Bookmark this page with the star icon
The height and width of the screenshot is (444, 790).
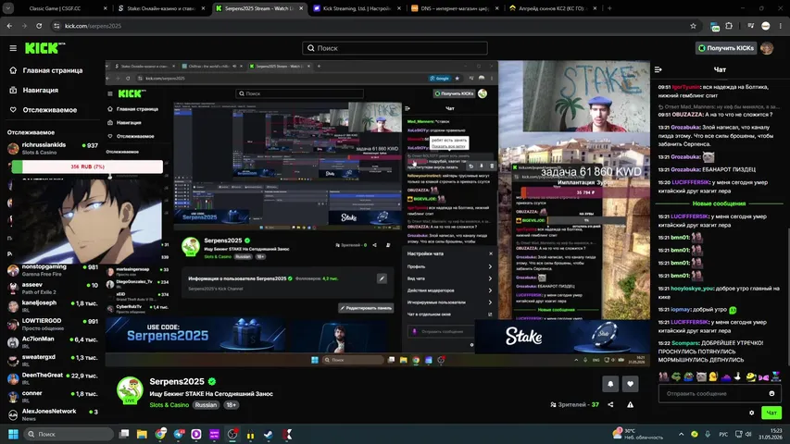click(x=694, y=26)
